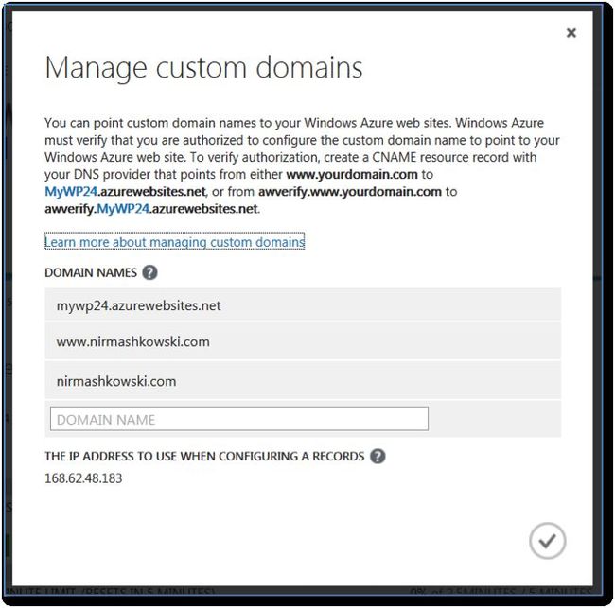The height and width of the screenshot is (608, 615).
Task: Click the IP address 168.62.48.183
Action: [83, 478]
